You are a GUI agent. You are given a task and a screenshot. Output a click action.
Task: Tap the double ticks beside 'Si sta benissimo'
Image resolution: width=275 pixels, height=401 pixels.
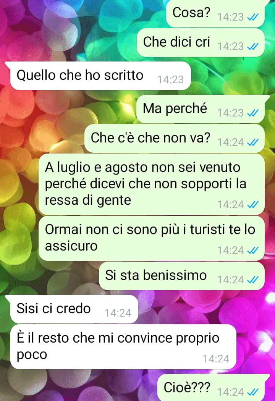pos(253,280)
